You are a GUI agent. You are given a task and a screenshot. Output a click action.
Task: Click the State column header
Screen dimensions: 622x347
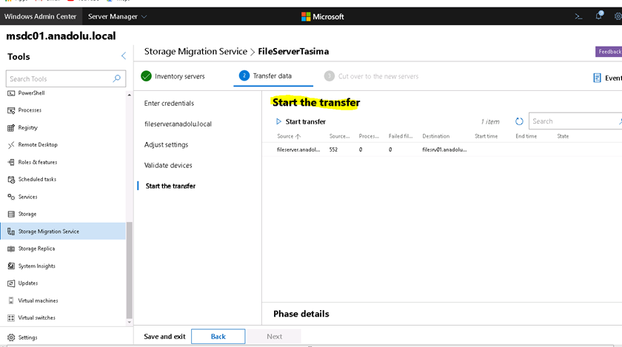pyautogui.click(x=563, y=136)
